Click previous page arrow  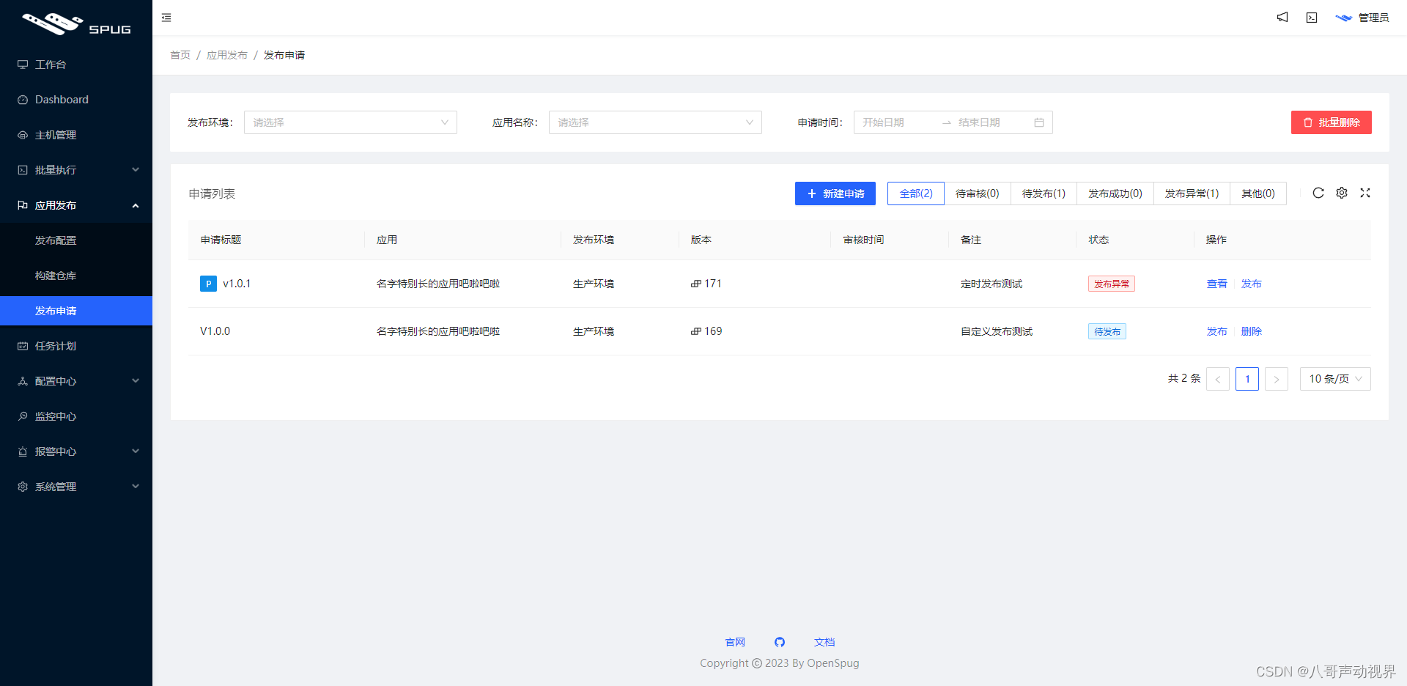click(x=1218, y=379)
